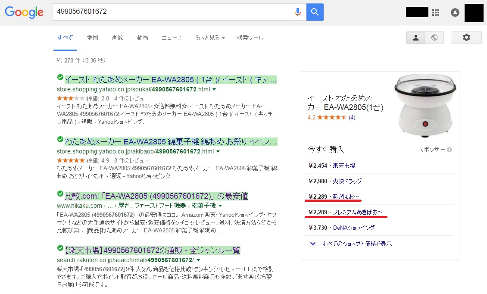Open the Google apps grid icon
Screen dimensions: 487x294
pos(436,13)
